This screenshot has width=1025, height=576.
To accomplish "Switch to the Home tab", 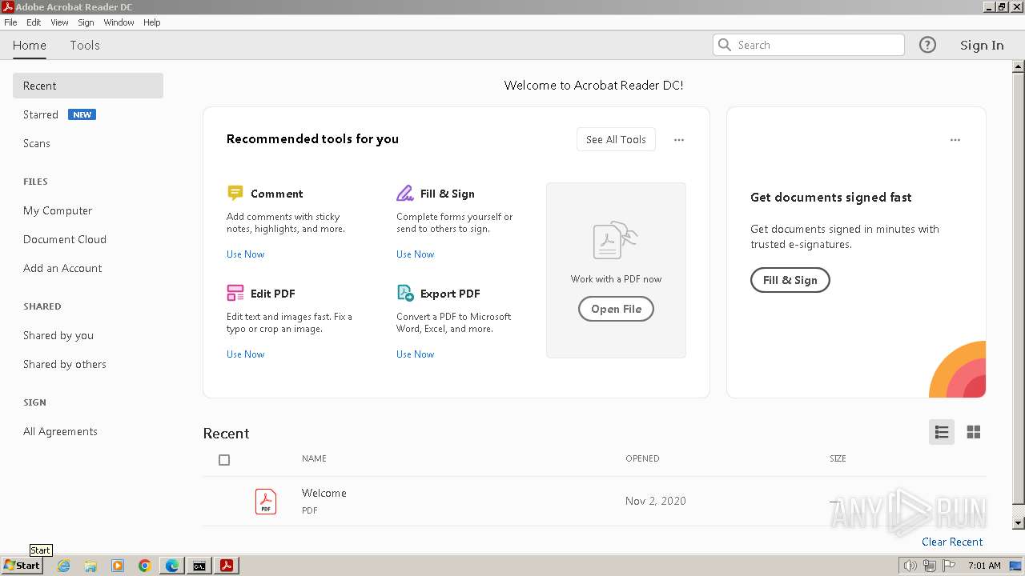I will (30, 45).
